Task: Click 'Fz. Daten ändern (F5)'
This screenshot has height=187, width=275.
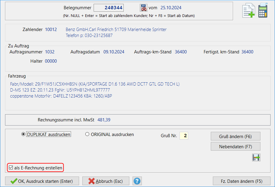Action: coord(242,181)
